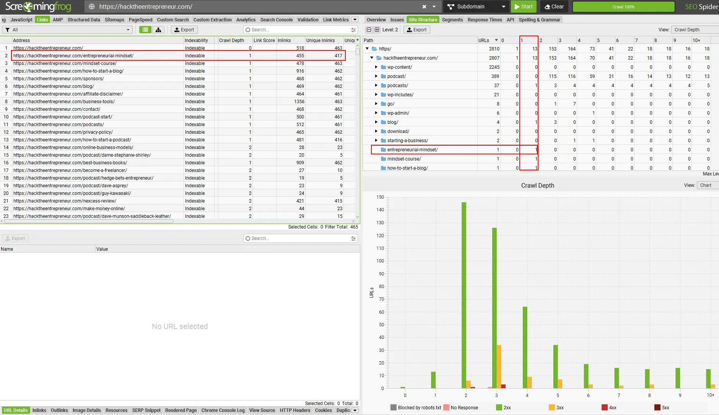Screen dimensions: 719x415
Task: Expand all levels with plus icon
Action: coord(377,30)
